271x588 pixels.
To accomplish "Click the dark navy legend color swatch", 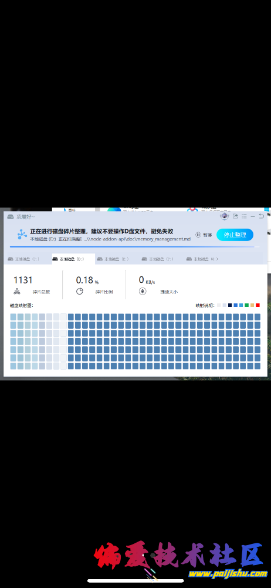I will pyautogui.click(x=230, y=305).
